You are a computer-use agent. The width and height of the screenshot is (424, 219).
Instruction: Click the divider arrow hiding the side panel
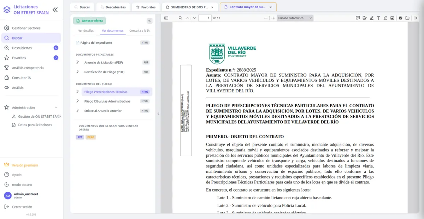[158, 114]
